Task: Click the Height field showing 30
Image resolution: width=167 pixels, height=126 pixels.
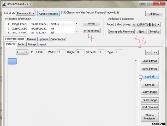Action: [80, 52]
